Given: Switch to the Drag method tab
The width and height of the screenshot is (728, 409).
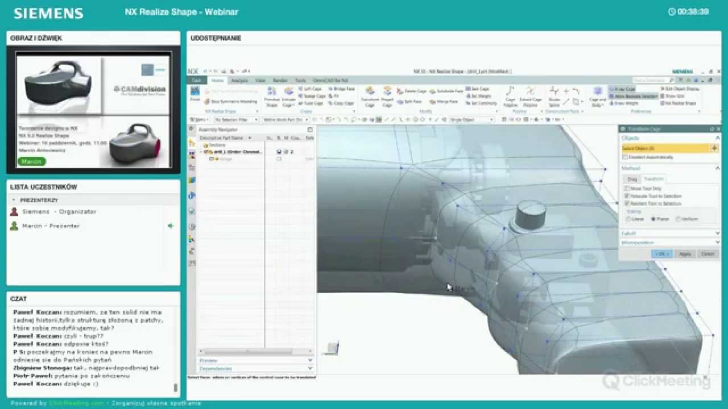Looking at the screenshot, I should point(632,179).
